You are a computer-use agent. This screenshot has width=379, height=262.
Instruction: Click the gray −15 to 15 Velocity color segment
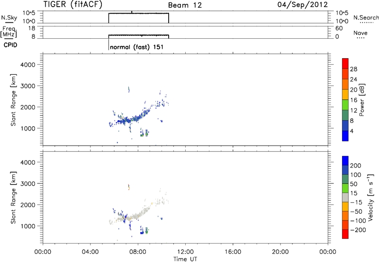[x=345, y=197]
